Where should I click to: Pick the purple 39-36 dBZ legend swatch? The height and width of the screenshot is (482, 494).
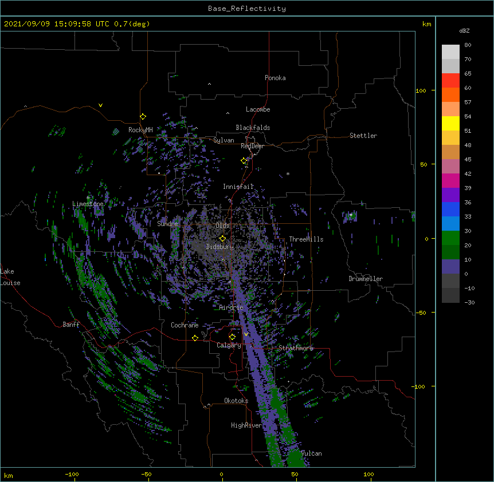tap(450, 195)
